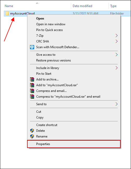Click the admin shield icon next to Rename
This screenshot has height=169, width=131.
point(32,136)
